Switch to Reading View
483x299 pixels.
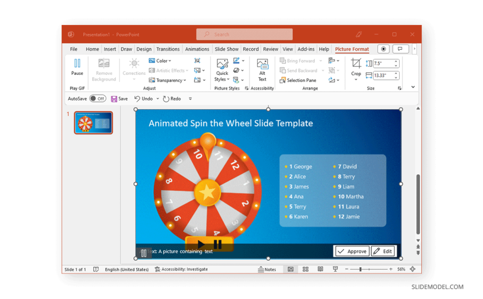click(320, 269)
